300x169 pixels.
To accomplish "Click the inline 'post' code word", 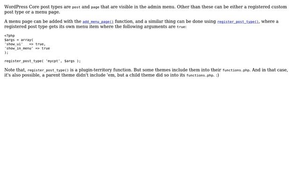I will tap(76, 7).
